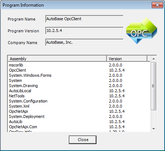Click the scrollbar down arrow
The image size is (165, 151).
(154, 129)
